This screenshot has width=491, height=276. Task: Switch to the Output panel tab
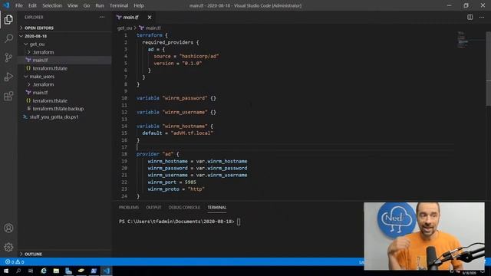pyautogui.click(x=153, y=208)
